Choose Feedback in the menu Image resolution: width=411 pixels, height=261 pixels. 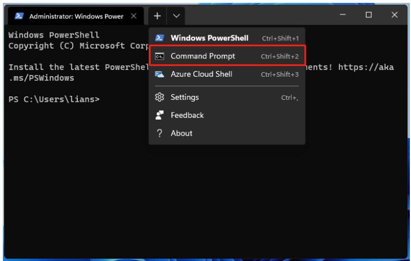(187, 115)
